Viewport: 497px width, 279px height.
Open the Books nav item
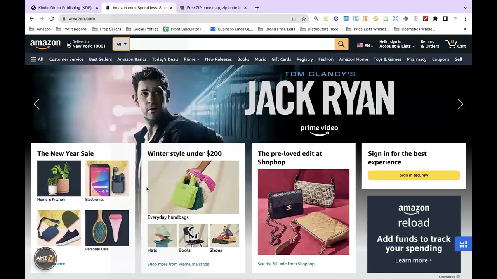pyautogui.click(x=243, y=59)
